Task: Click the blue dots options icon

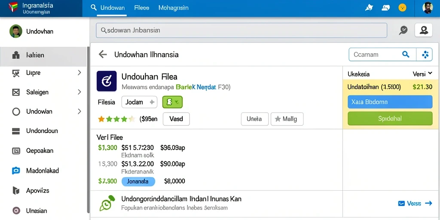Action: [425, 55]
